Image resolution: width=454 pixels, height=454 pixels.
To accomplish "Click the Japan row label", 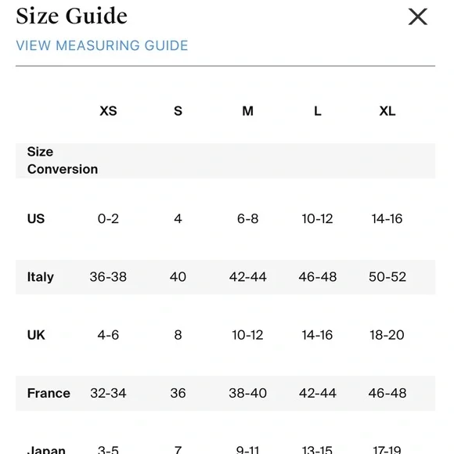I will (46, 449).
